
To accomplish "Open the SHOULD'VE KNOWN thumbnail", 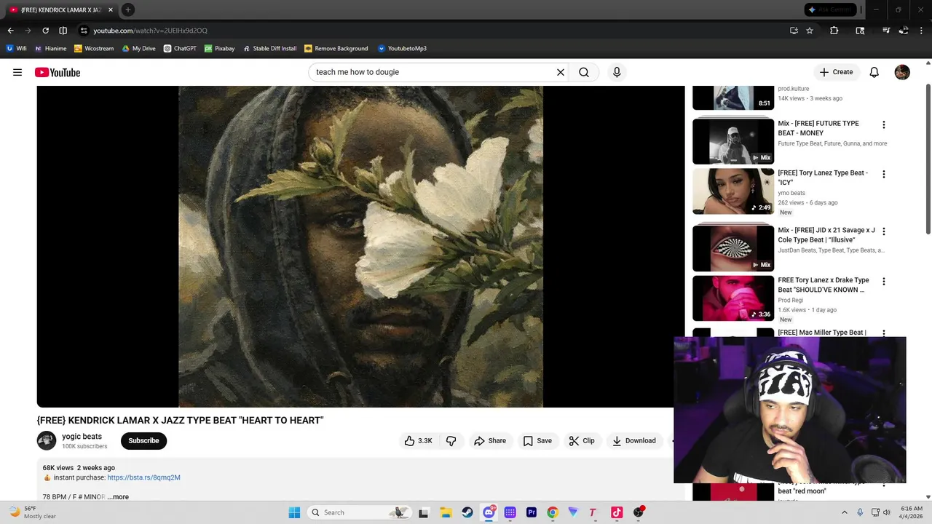I will [733, 298].
